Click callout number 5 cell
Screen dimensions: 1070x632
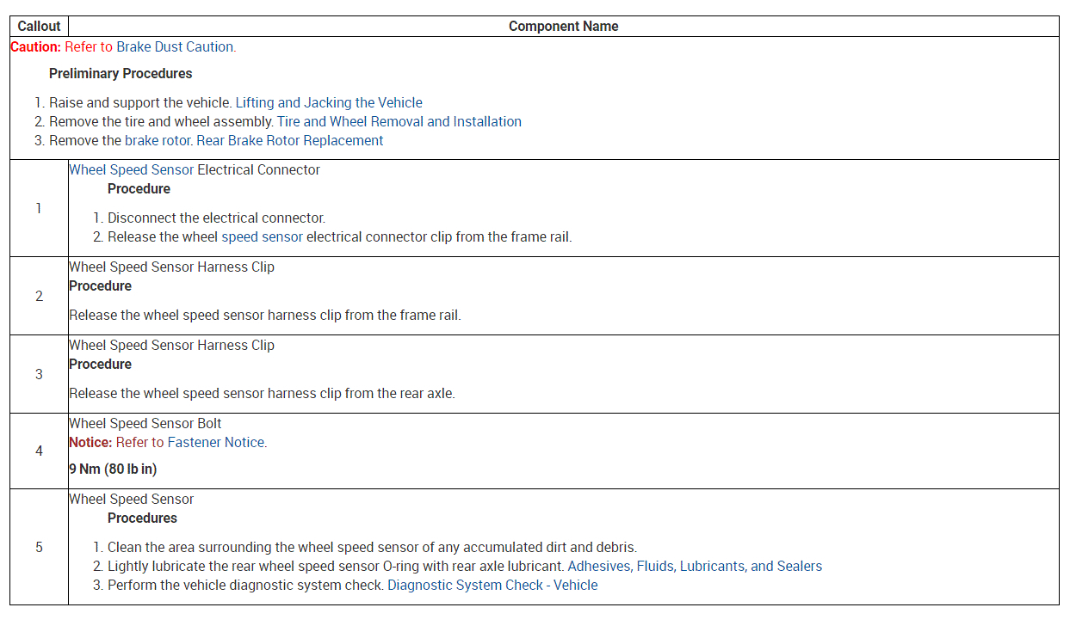39,547
